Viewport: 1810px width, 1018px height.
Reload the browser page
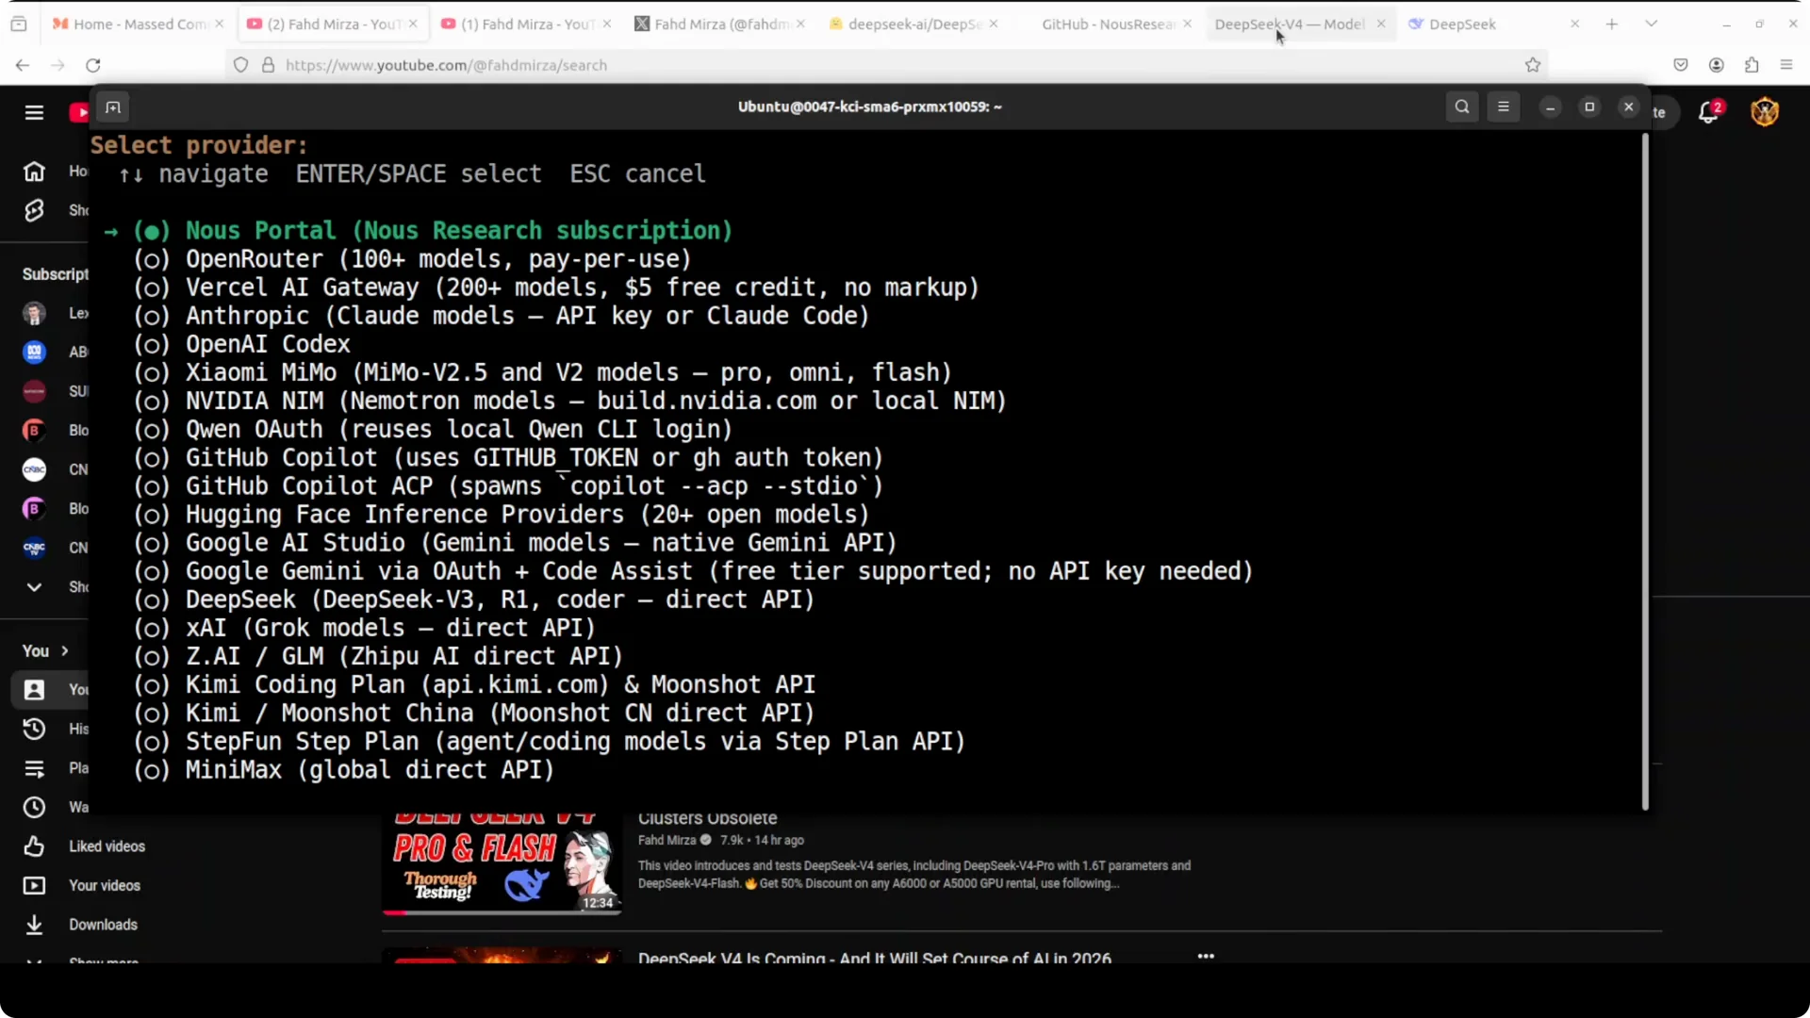92,65
